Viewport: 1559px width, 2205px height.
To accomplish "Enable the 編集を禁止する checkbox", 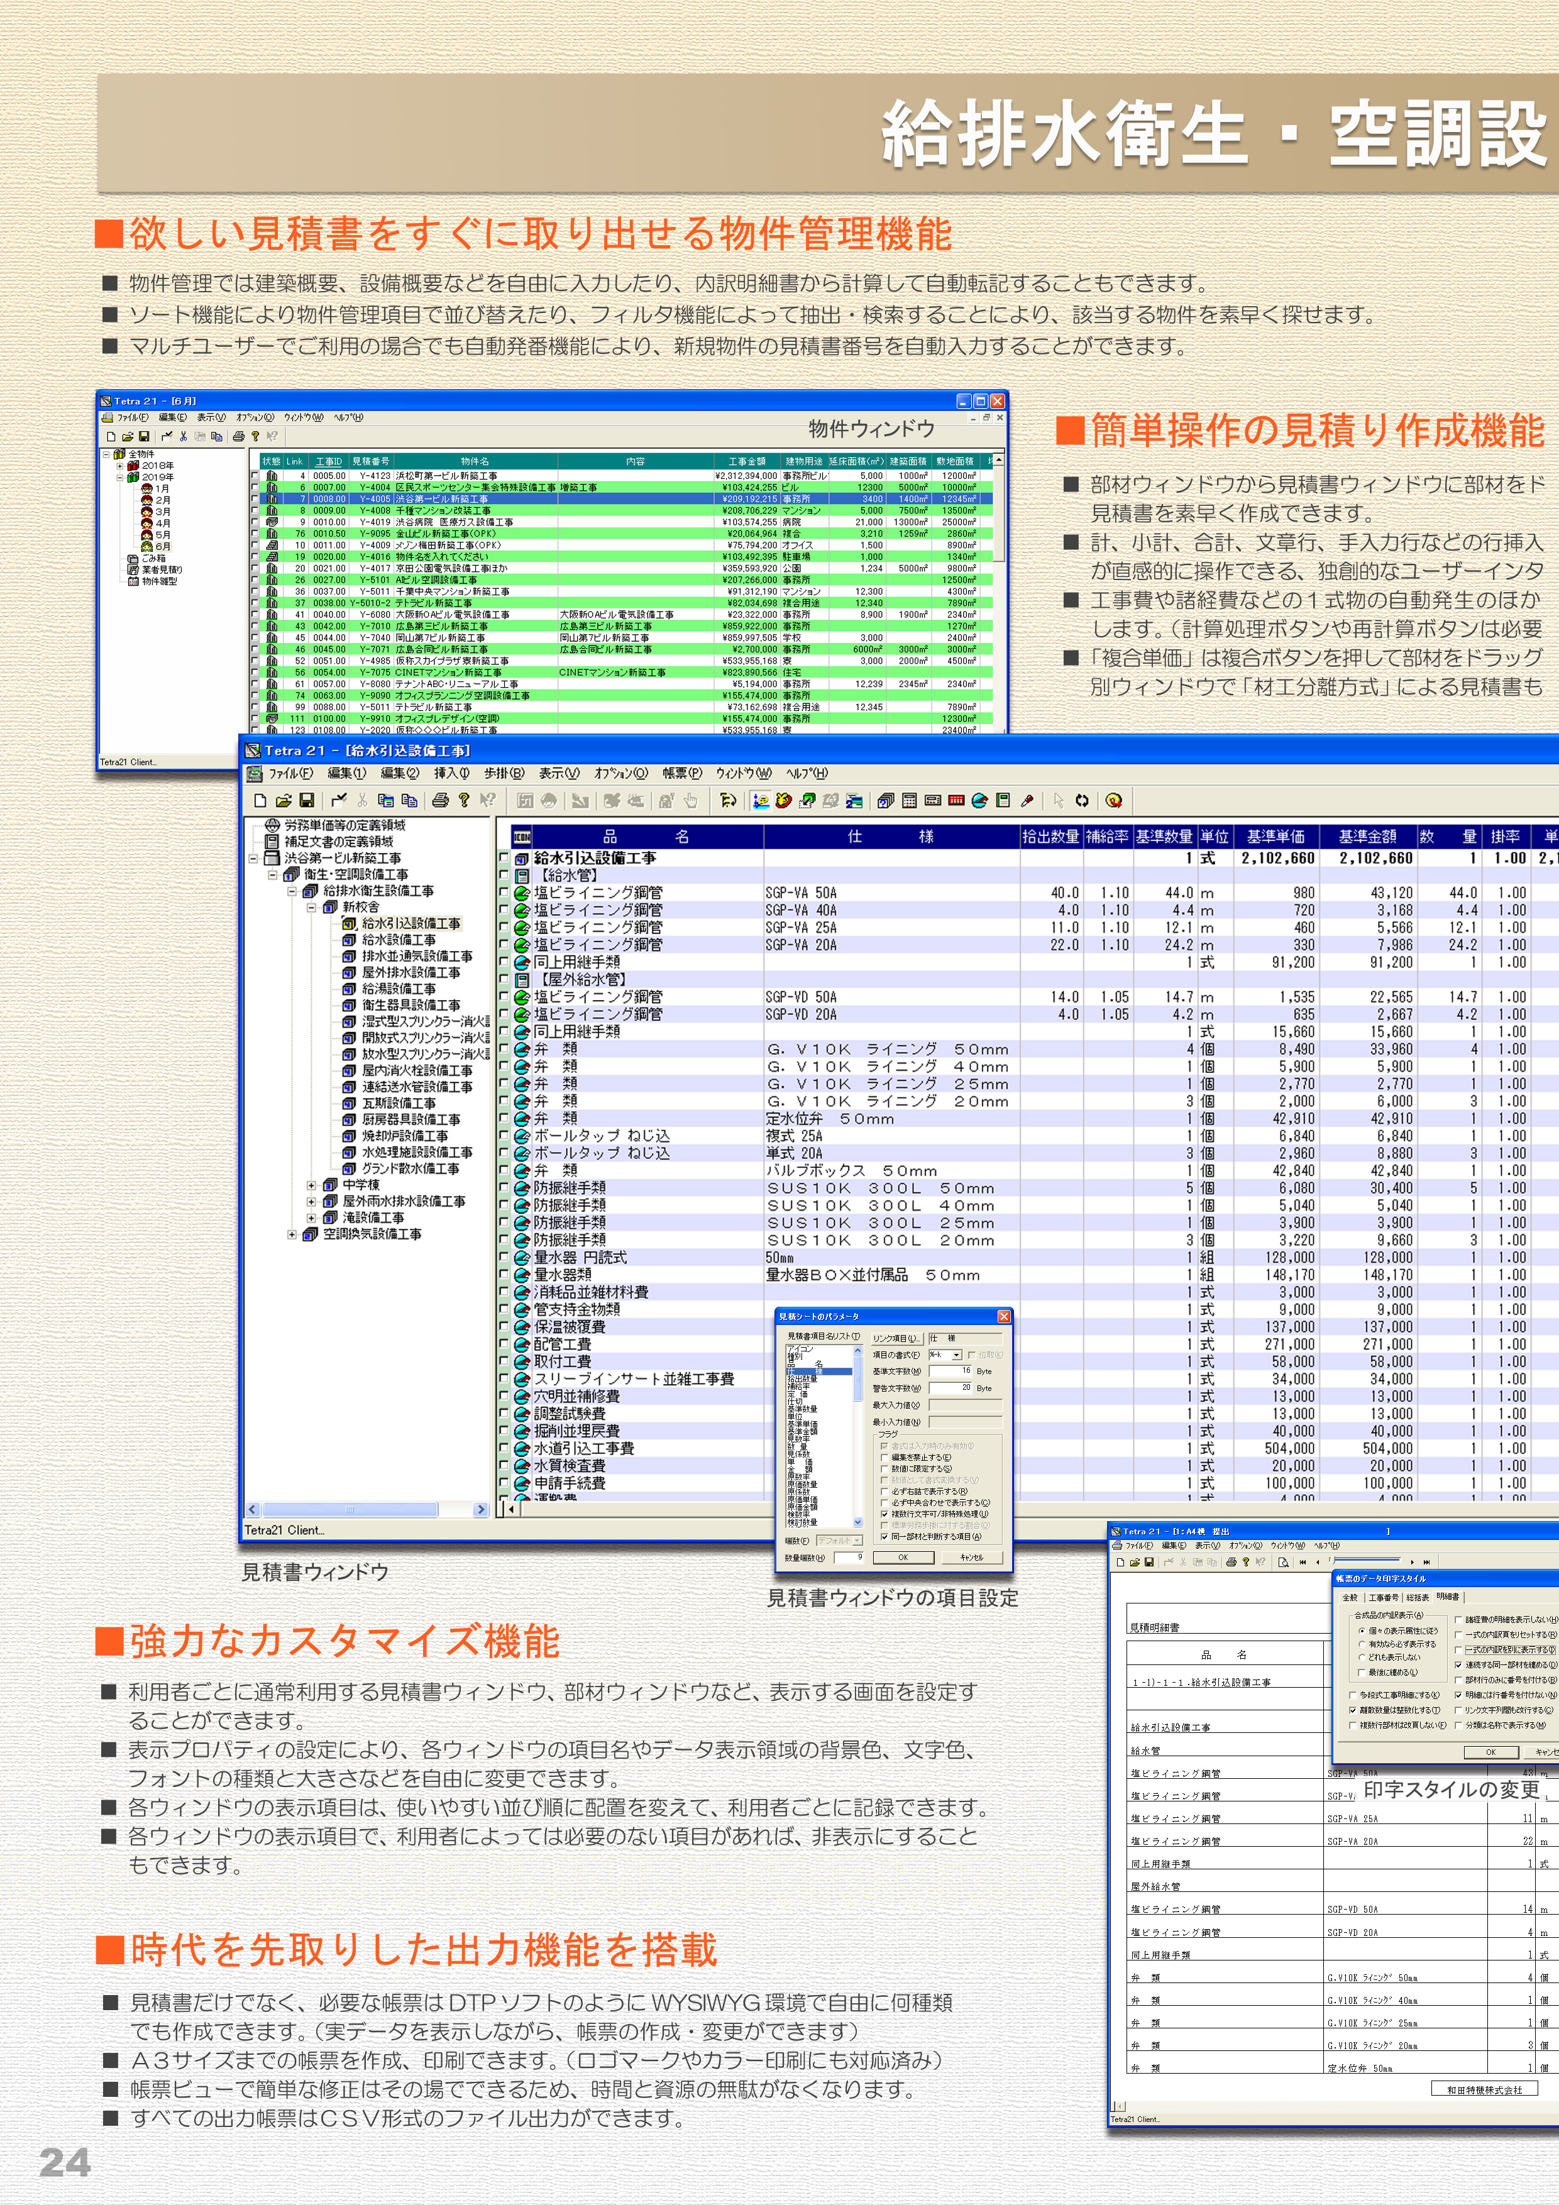I will (884, 1458).
